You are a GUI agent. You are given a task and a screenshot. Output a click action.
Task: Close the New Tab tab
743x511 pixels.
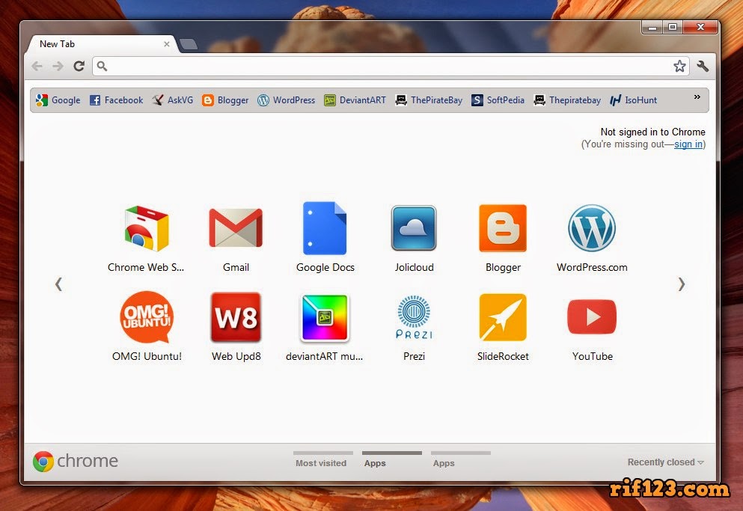(x=167, y=44)
